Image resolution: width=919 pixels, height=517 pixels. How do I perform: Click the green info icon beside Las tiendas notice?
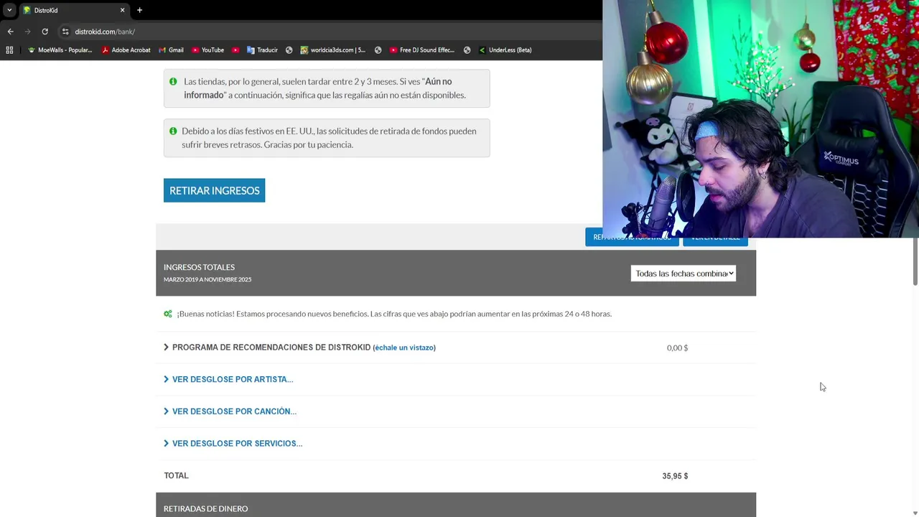pos(173,82)
